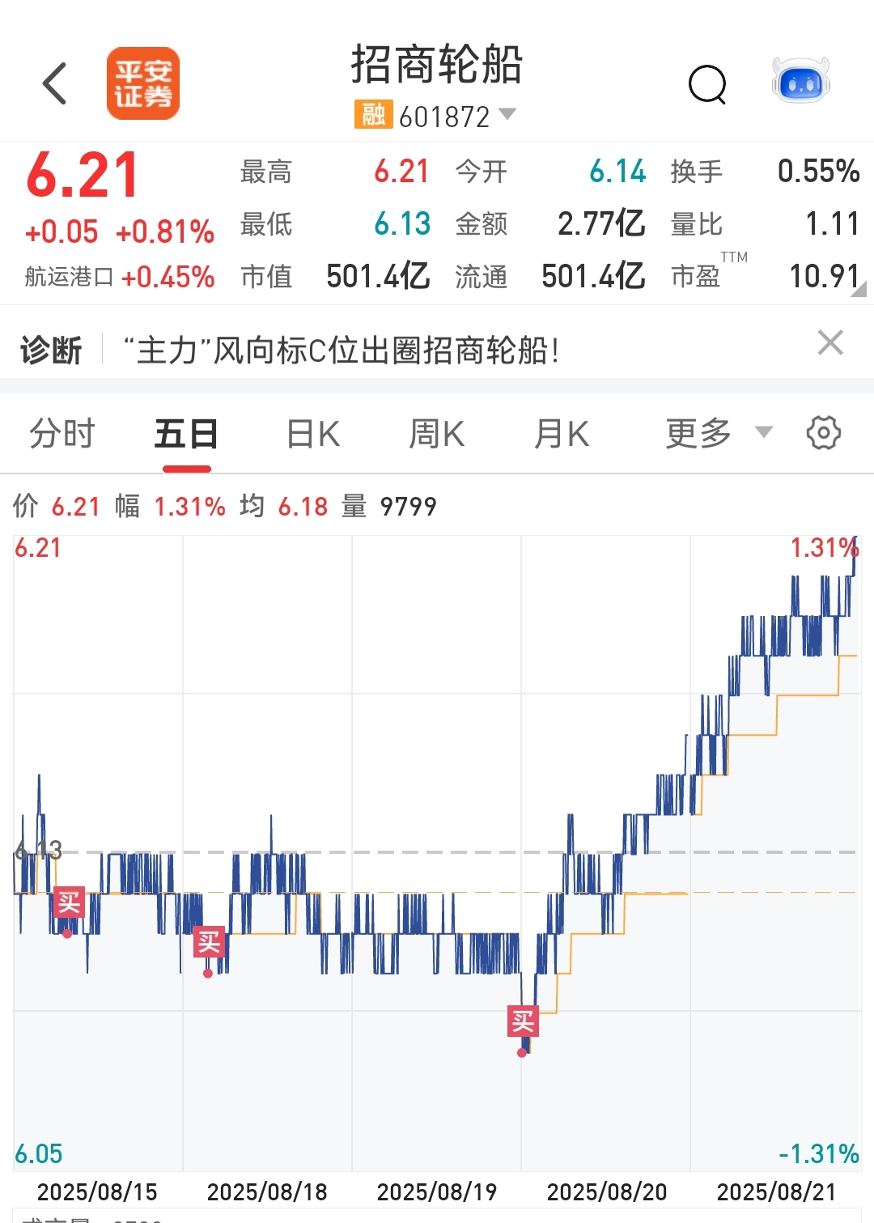Switch to the 日K tab
Image resolution: width=874 pixels, height=1223 pixels.
(313, 434)
